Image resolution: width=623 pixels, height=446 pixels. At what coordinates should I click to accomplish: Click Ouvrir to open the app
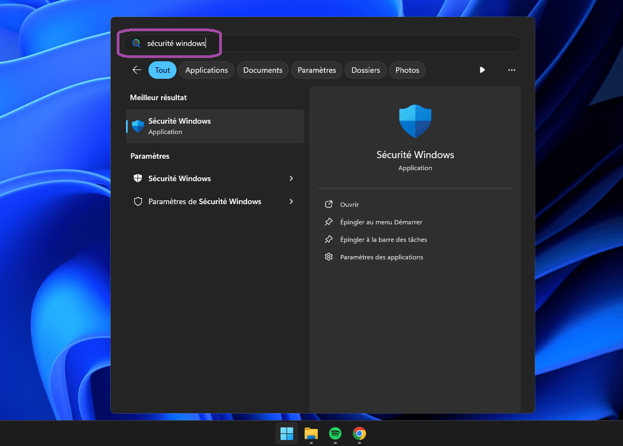click(349, 205)
